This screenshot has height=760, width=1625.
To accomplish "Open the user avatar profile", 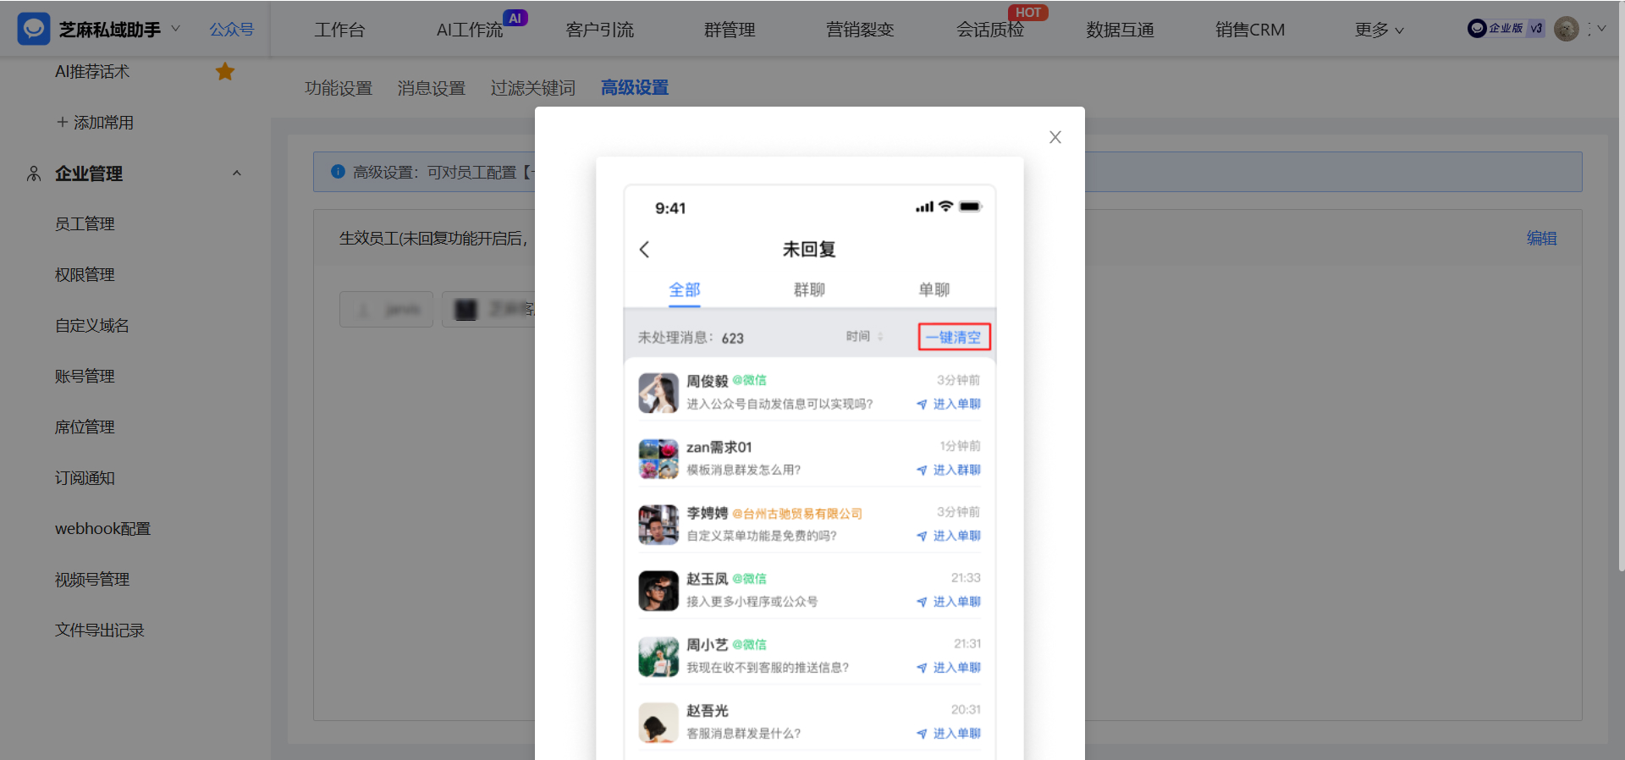I will 1567,29.
